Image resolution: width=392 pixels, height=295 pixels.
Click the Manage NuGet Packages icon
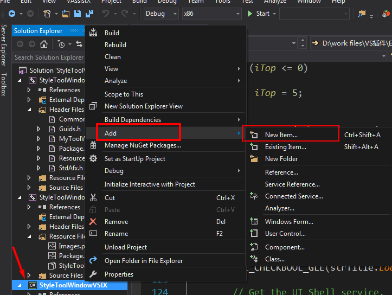point(93,145)
